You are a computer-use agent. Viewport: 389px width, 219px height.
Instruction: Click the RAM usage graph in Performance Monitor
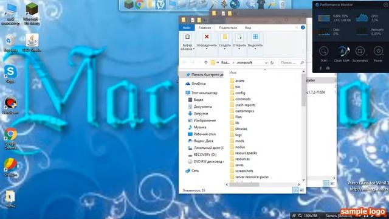point(324,18)
